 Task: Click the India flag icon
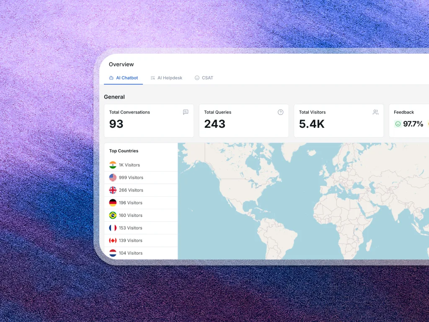tap(113, 165)
